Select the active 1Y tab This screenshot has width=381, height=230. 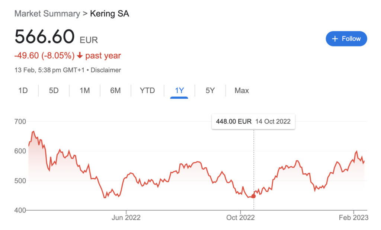[x=179, y=91]
